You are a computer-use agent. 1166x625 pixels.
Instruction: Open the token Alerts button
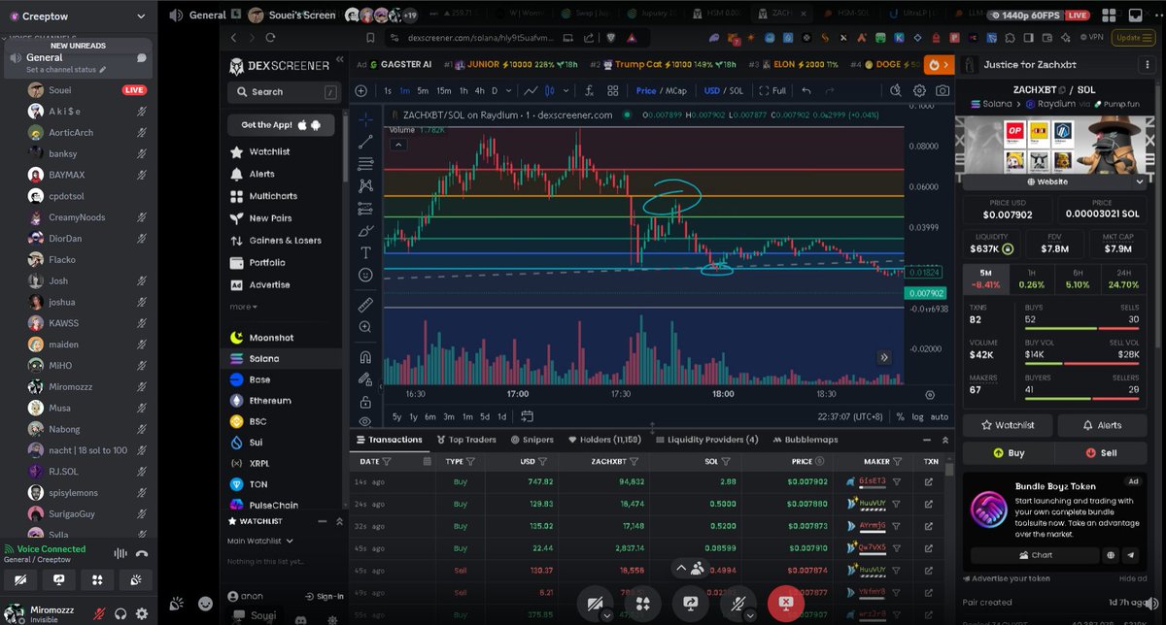[x=1101, y=425]
